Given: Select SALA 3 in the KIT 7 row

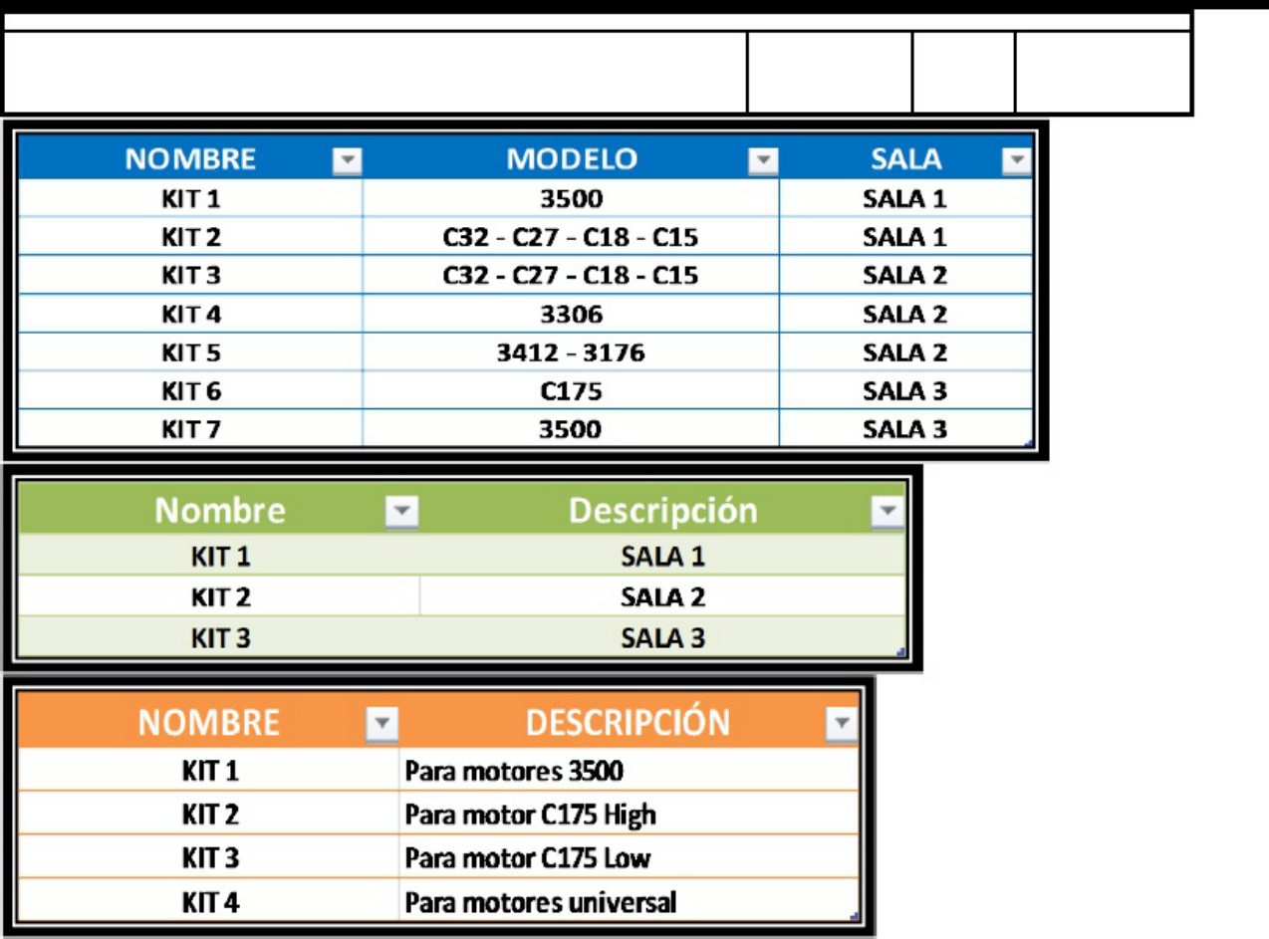Looking at the screenshot, I should point(905,429).
